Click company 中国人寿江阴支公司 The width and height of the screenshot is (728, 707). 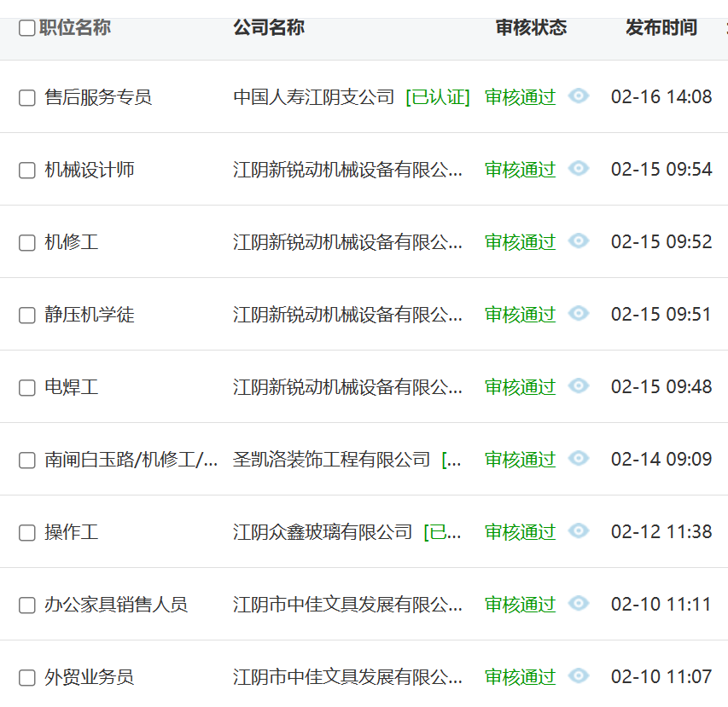point(314,97)
